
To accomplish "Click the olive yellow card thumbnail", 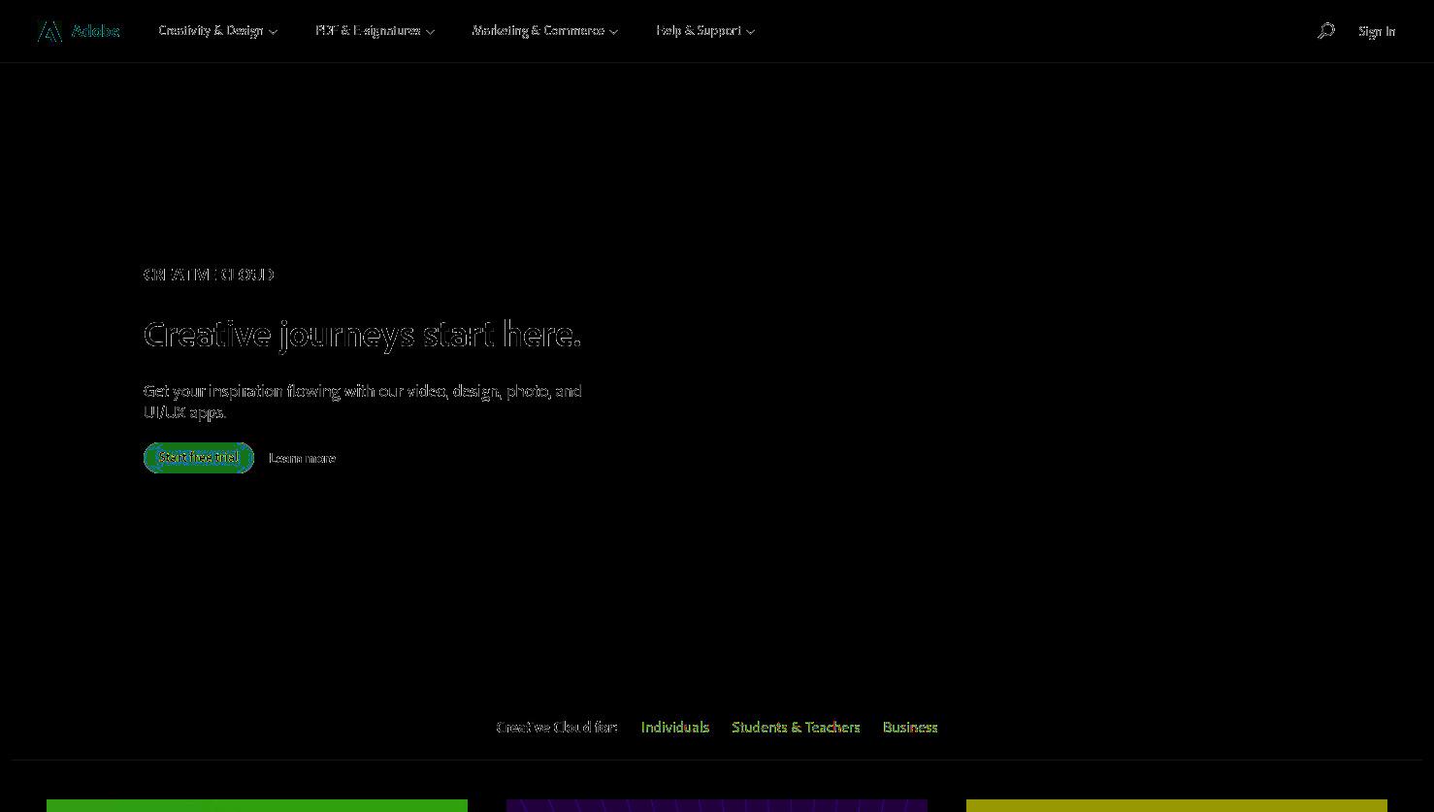I will coord(1177,805).
